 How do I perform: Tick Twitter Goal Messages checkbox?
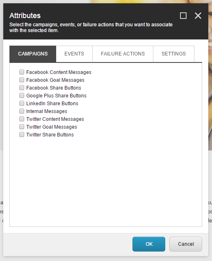point(22,127)
